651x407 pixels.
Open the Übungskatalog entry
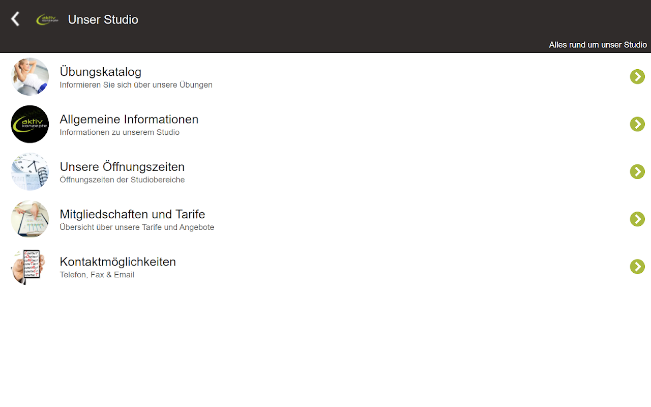click(325, 77)
